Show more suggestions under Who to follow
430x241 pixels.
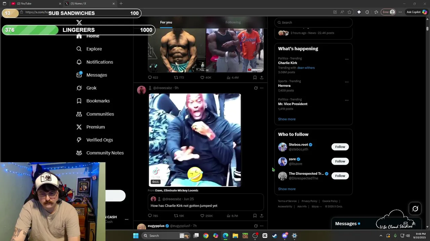pyautogui.click(x=287, y=189)
